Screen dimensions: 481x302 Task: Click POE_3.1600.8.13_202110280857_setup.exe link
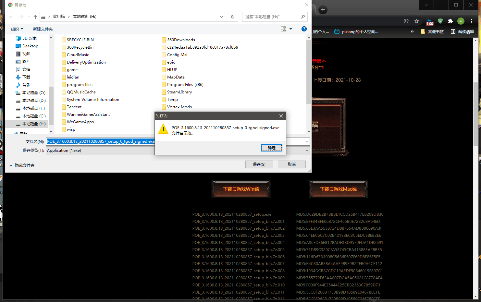232,214
